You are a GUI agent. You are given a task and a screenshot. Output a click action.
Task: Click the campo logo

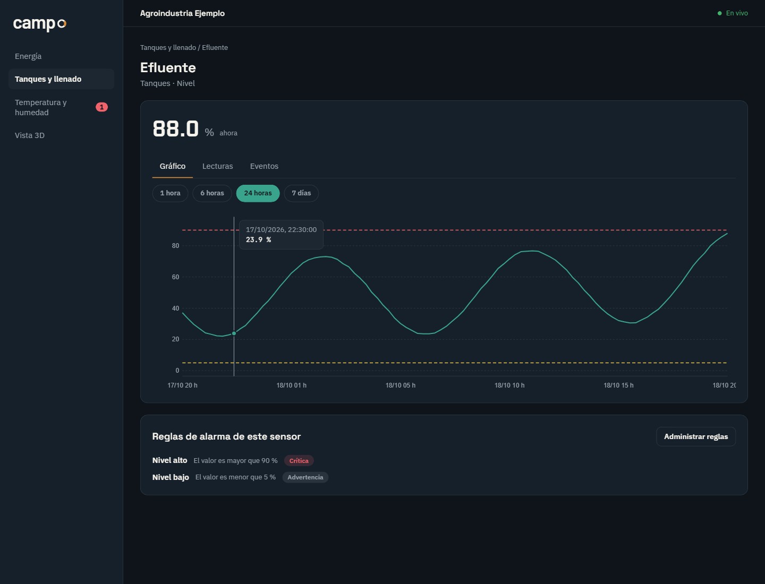coord(40,23)
